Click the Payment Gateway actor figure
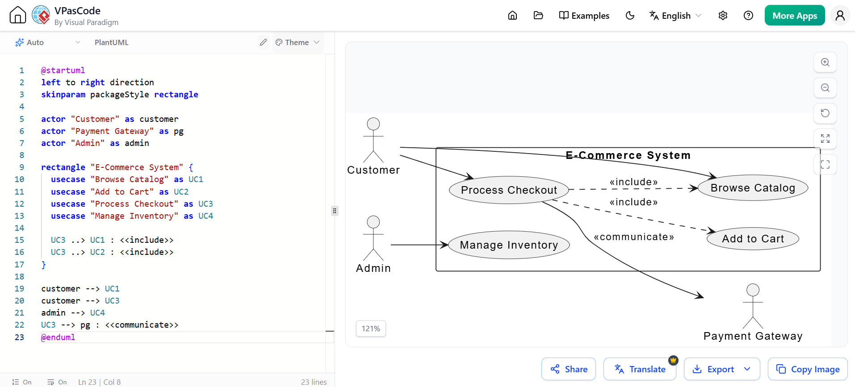The height and width of the screenshot is (387, 855). tap(753, 306)
